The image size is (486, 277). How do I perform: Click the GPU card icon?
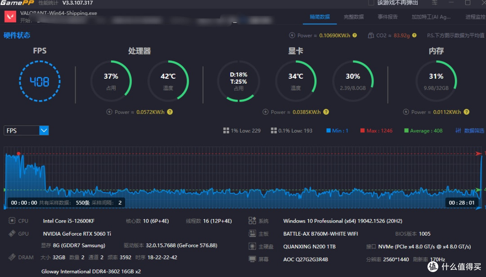12,233
